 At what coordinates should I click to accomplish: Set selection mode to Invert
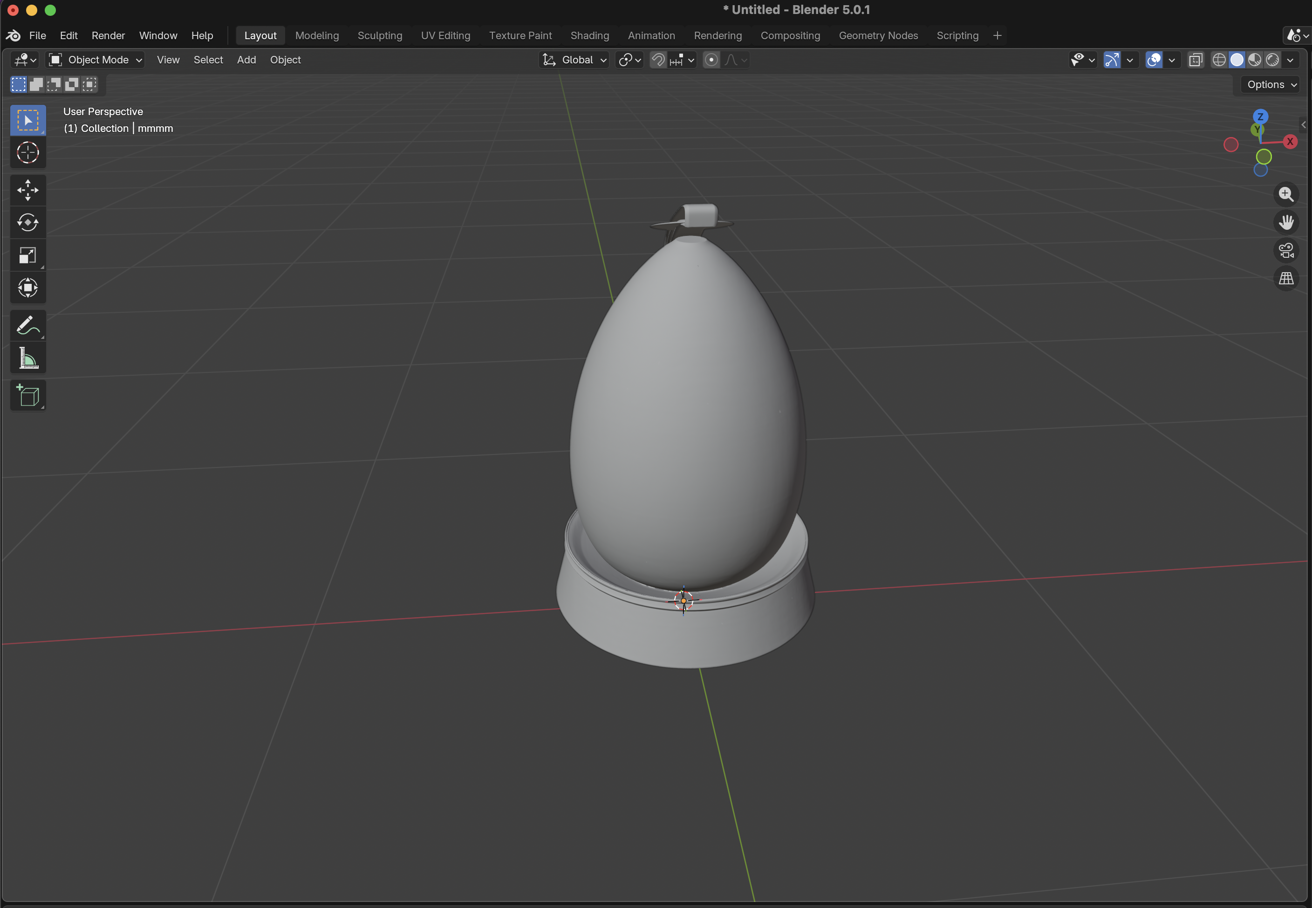(72, 84)
